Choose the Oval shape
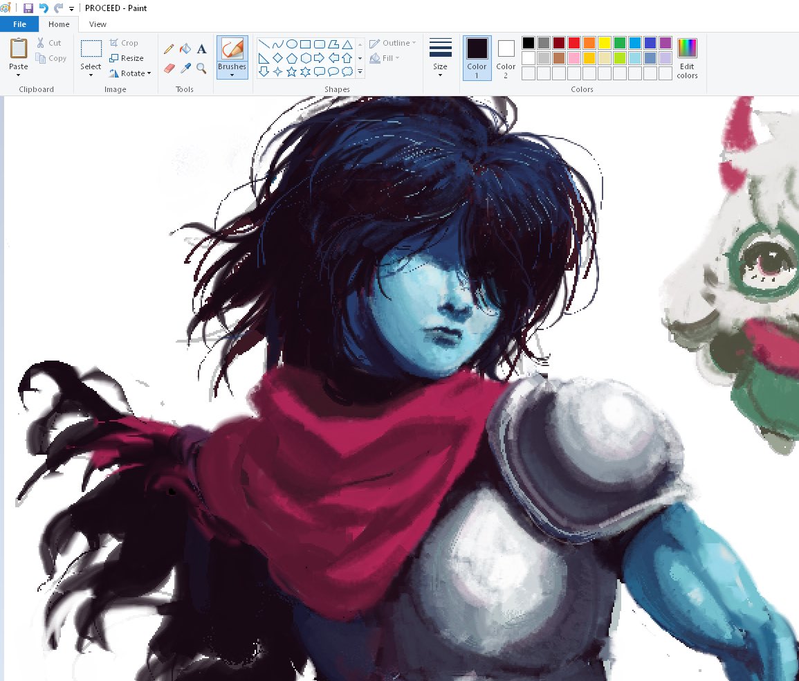 tap(291, 44)
